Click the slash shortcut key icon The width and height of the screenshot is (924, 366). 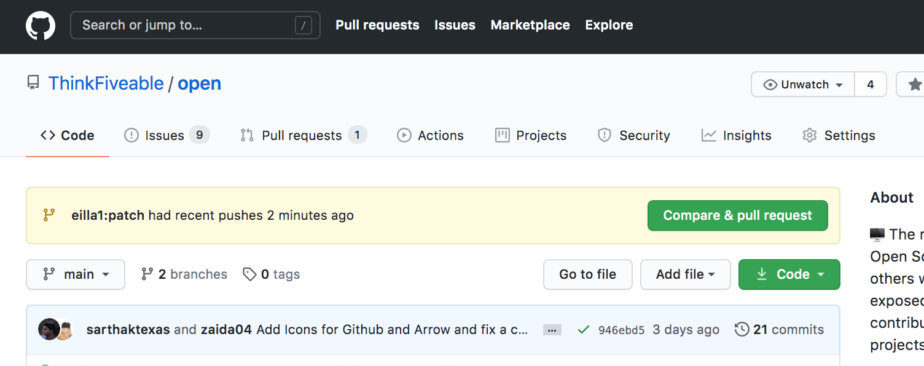(x=303, y=25)
